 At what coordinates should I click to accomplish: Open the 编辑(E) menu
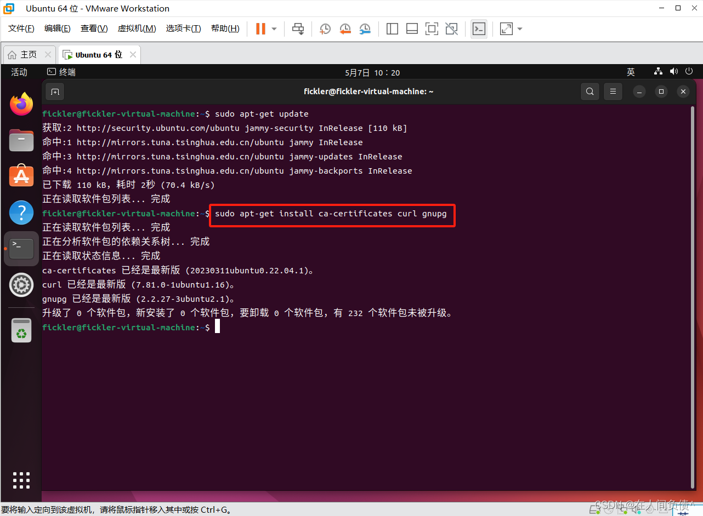(x=58, y=28)
